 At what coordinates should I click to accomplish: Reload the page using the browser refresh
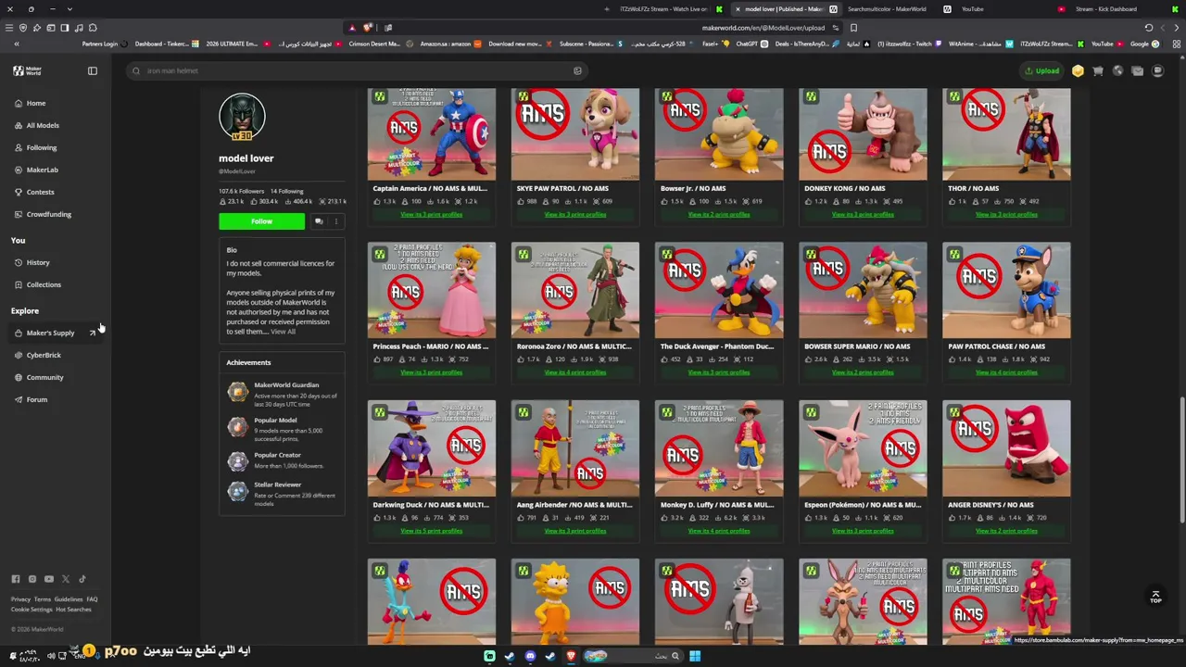point(1149,28)
